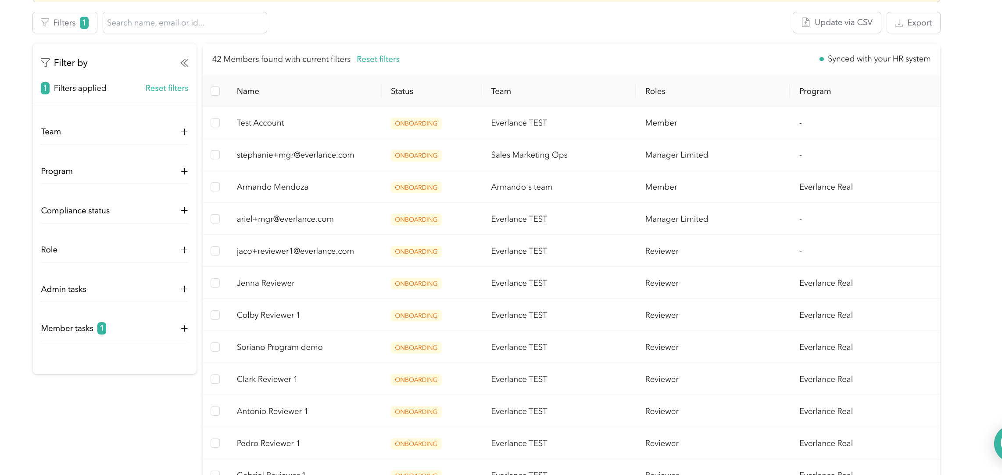Expand Team filter with plus icon
1002x475 pixels.
tap(184, 132)
